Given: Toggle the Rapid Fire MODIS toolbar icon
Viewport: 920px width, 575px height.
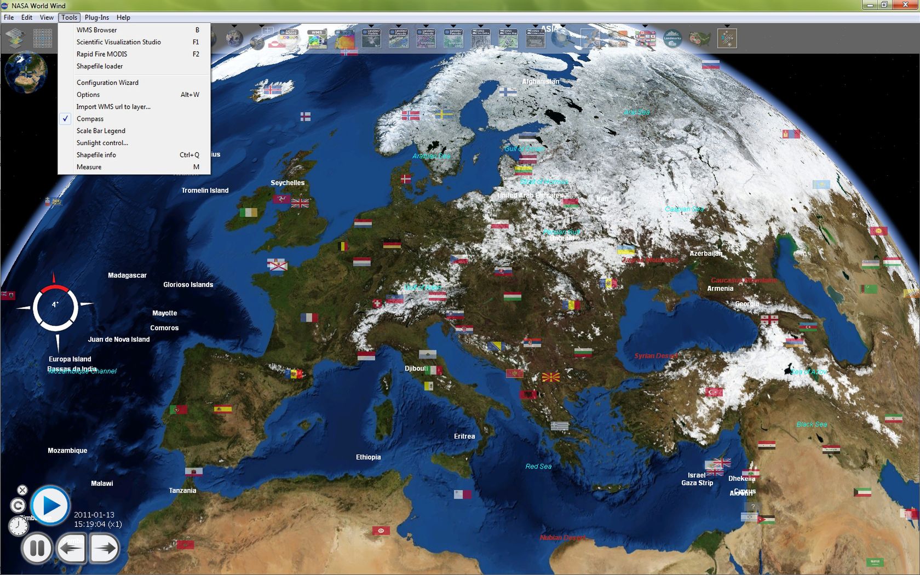Looking at the screenshot, I should (x=289, y=38).
